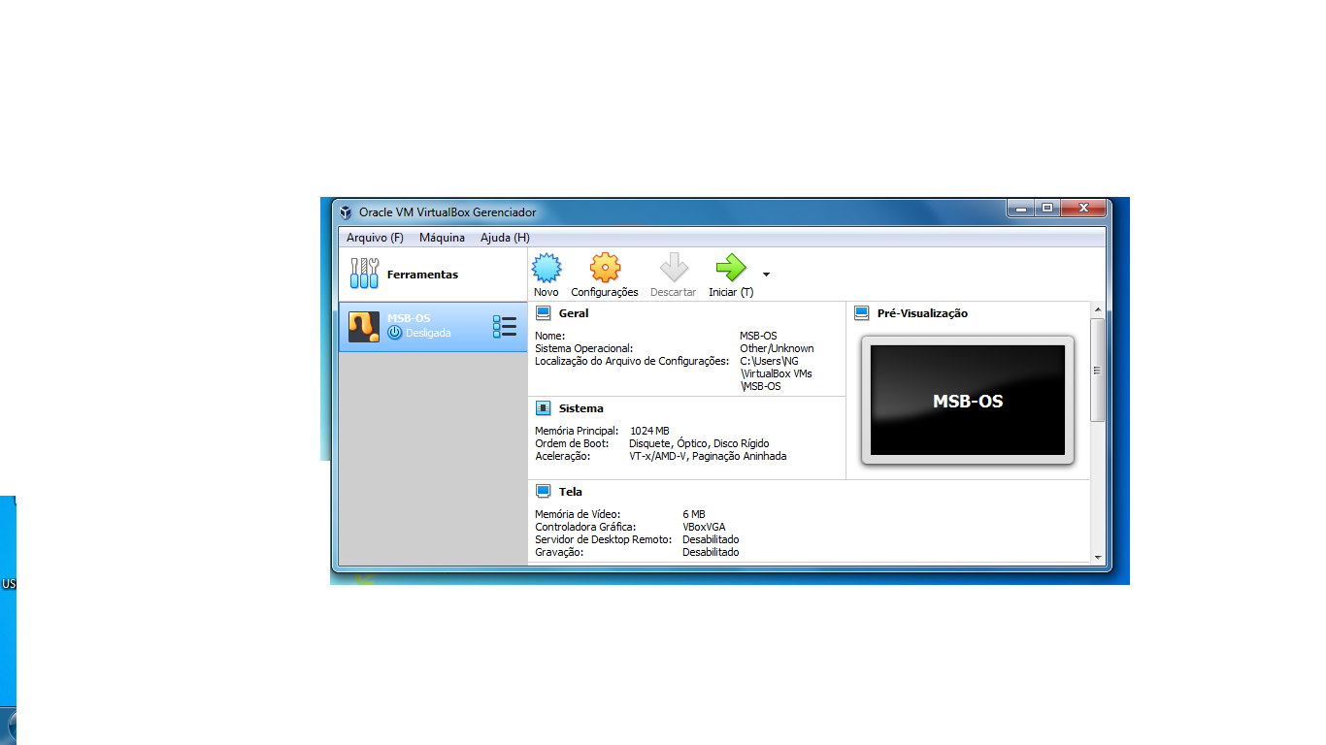Click the MSB-OS preview thumbnail screen
This screenshot has width=1326, height=745.
(968, 401)
